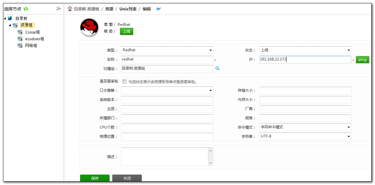375x185 pixels.
Task: Click the home icon in the breadcrumb
Action: pyautogui.click(x=70, y=9)
